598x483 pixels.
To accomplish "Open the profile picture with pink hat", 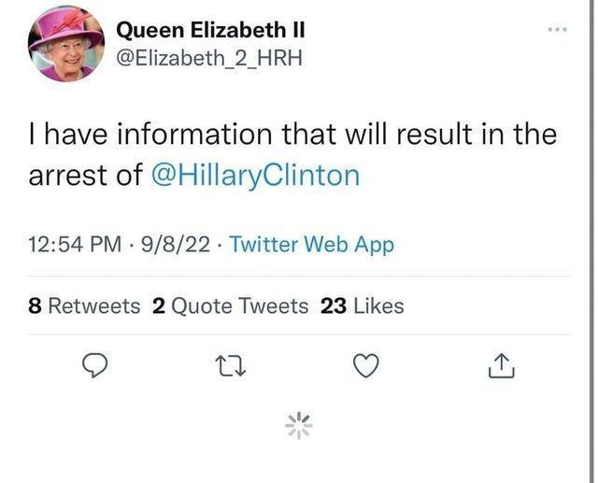I will tap(66, 44).
